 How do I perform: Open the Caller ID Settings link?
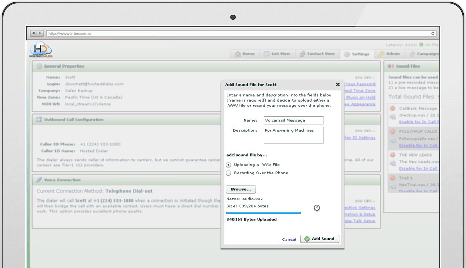[360, 138]
